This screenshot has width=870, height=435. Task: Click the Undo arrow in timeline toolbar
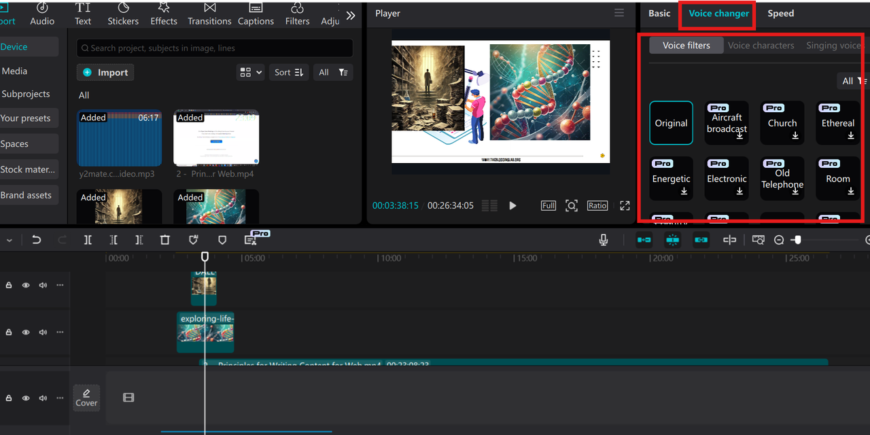point(37,240)
